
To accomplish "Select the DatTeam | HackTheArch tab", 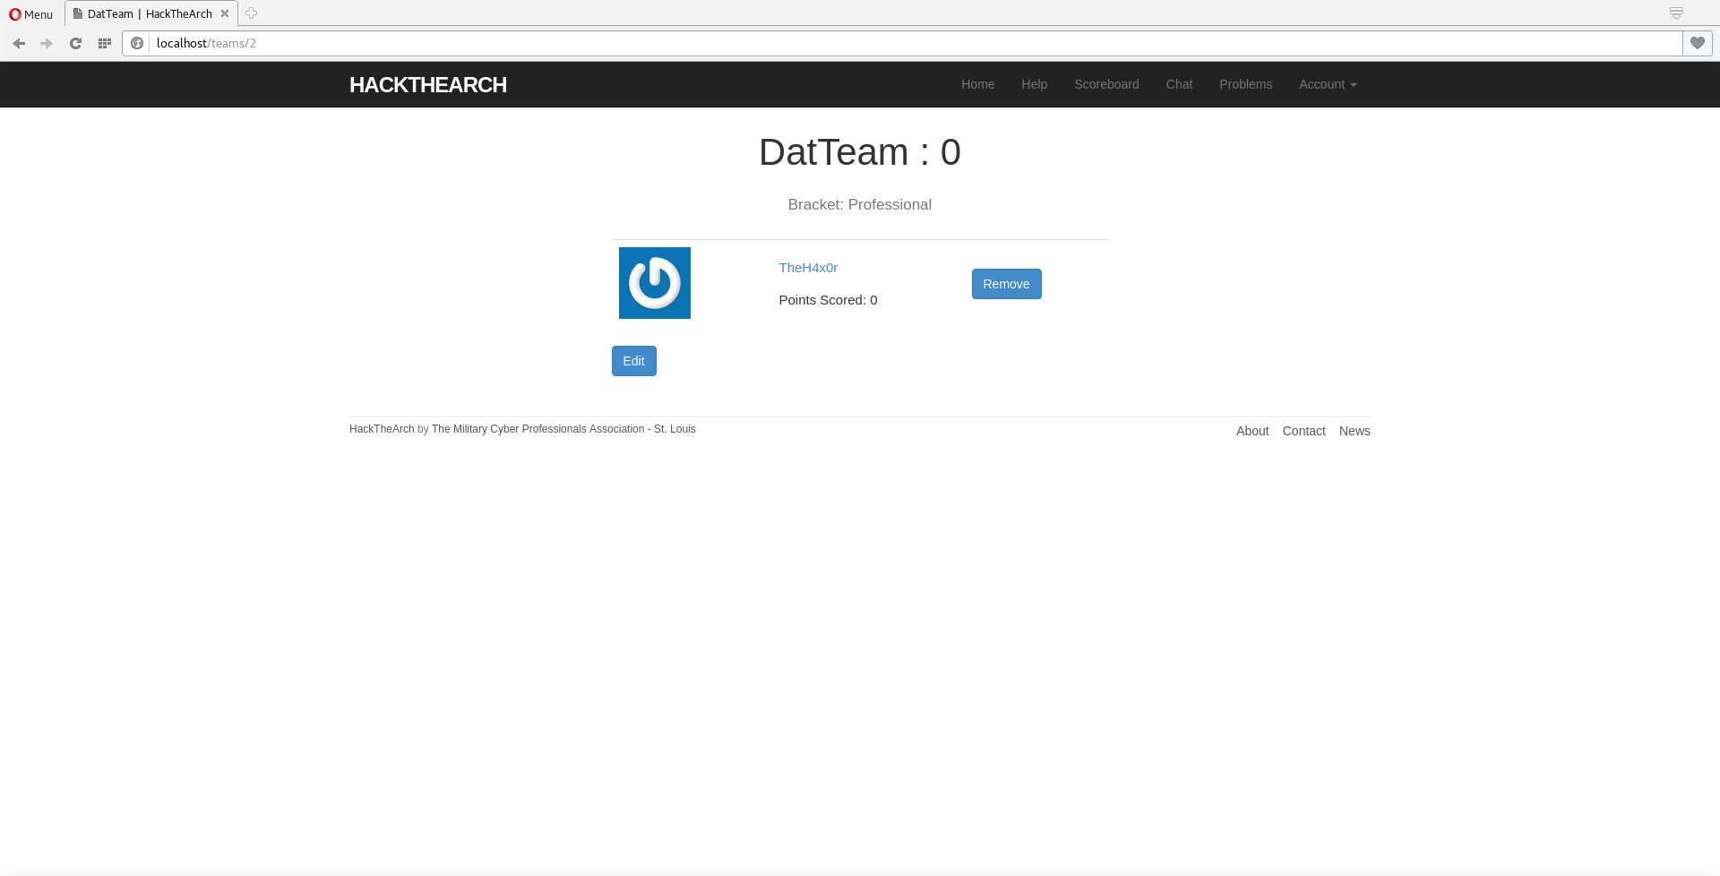I will 148,13.
